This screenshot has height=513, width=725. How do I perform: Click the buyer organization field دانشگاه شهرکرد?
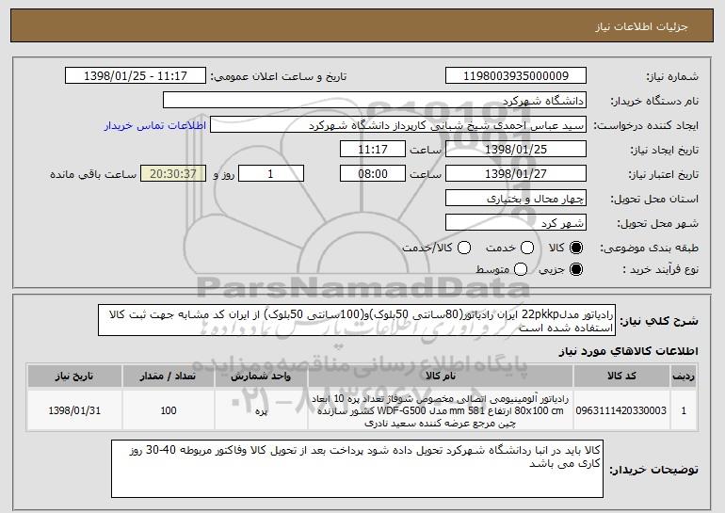[375, 101]
